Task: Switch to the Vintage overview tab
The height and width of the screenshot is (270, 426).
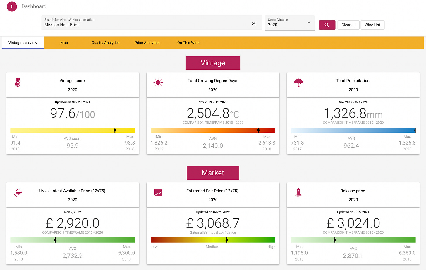Action: pyautogui.click(x=23, y=43)
